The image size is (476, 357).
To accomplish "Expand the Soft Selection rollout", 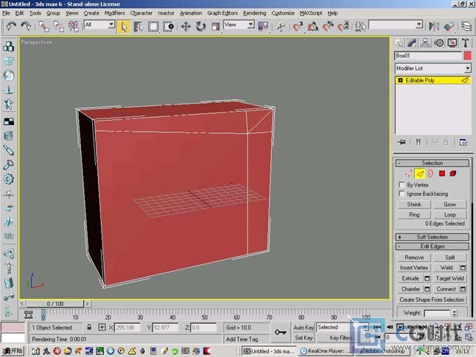I will [x=433, y=237].
